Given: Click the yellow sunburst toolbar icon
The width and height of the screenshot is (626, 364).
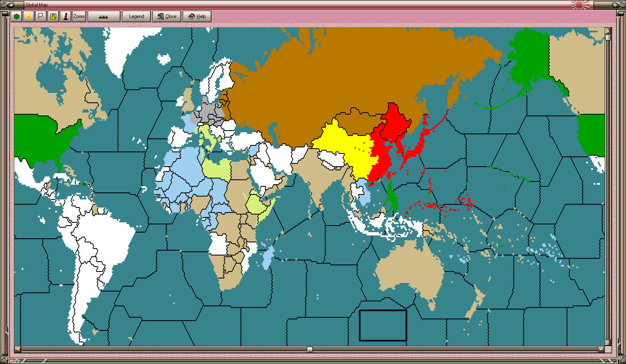Looking at the screenshot, I should 28,16.
